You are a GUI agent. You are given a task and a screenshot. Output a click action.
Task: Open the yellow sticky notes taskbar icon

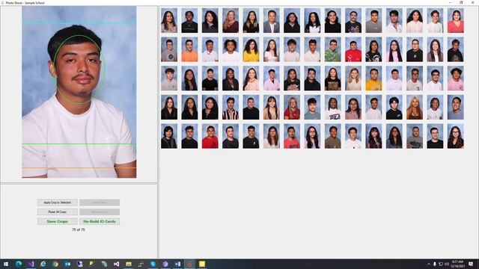tap(202, 264)
